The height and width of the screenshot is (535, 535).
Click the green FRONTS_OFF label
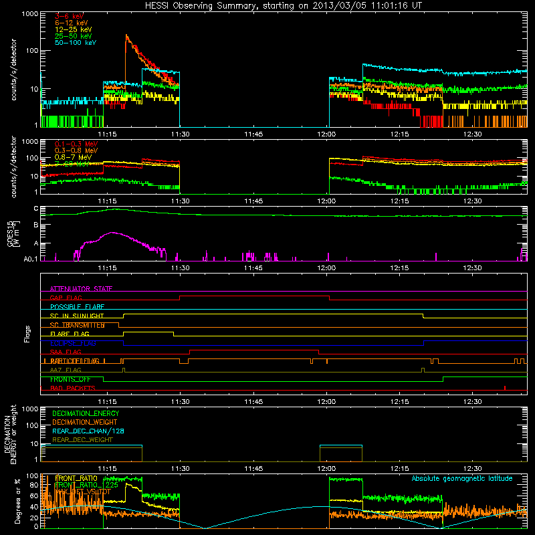tap(70, 379)
